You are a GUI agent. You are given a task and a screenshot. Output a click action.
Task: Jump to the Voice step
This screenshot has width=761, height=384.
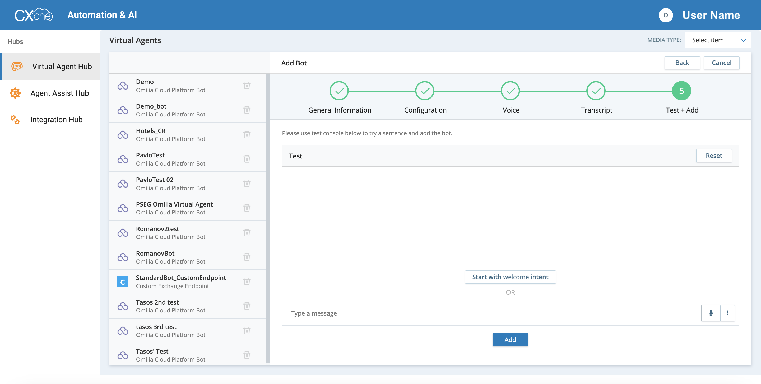pyautogui.click(x=511, y=91)
